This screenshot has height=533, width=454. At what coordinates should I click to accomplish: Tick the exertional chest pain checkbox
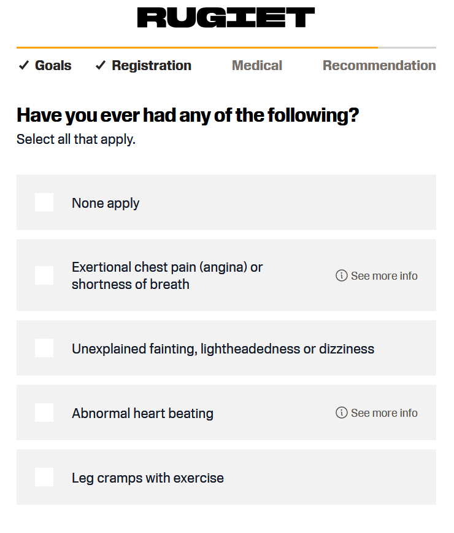click(x=44, y=275)
